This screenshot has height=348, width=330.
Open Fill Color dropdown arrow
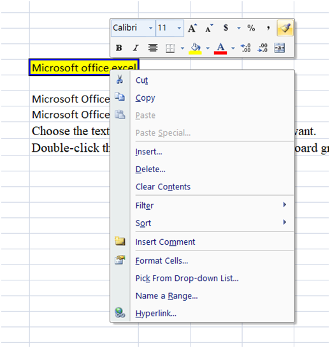(x=208, y=48)
